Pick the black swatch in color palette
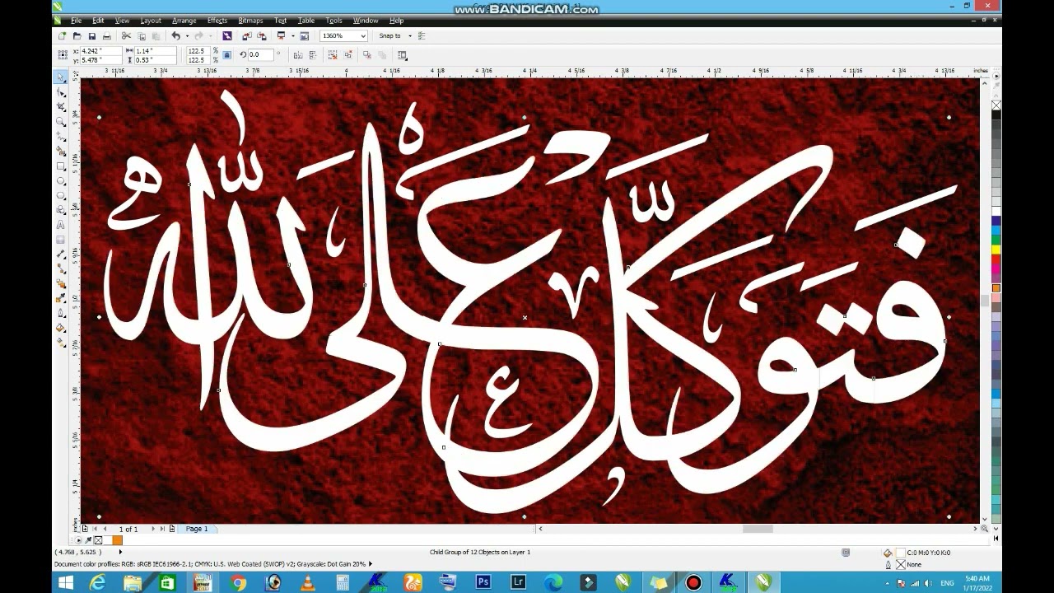 (996, 114)
